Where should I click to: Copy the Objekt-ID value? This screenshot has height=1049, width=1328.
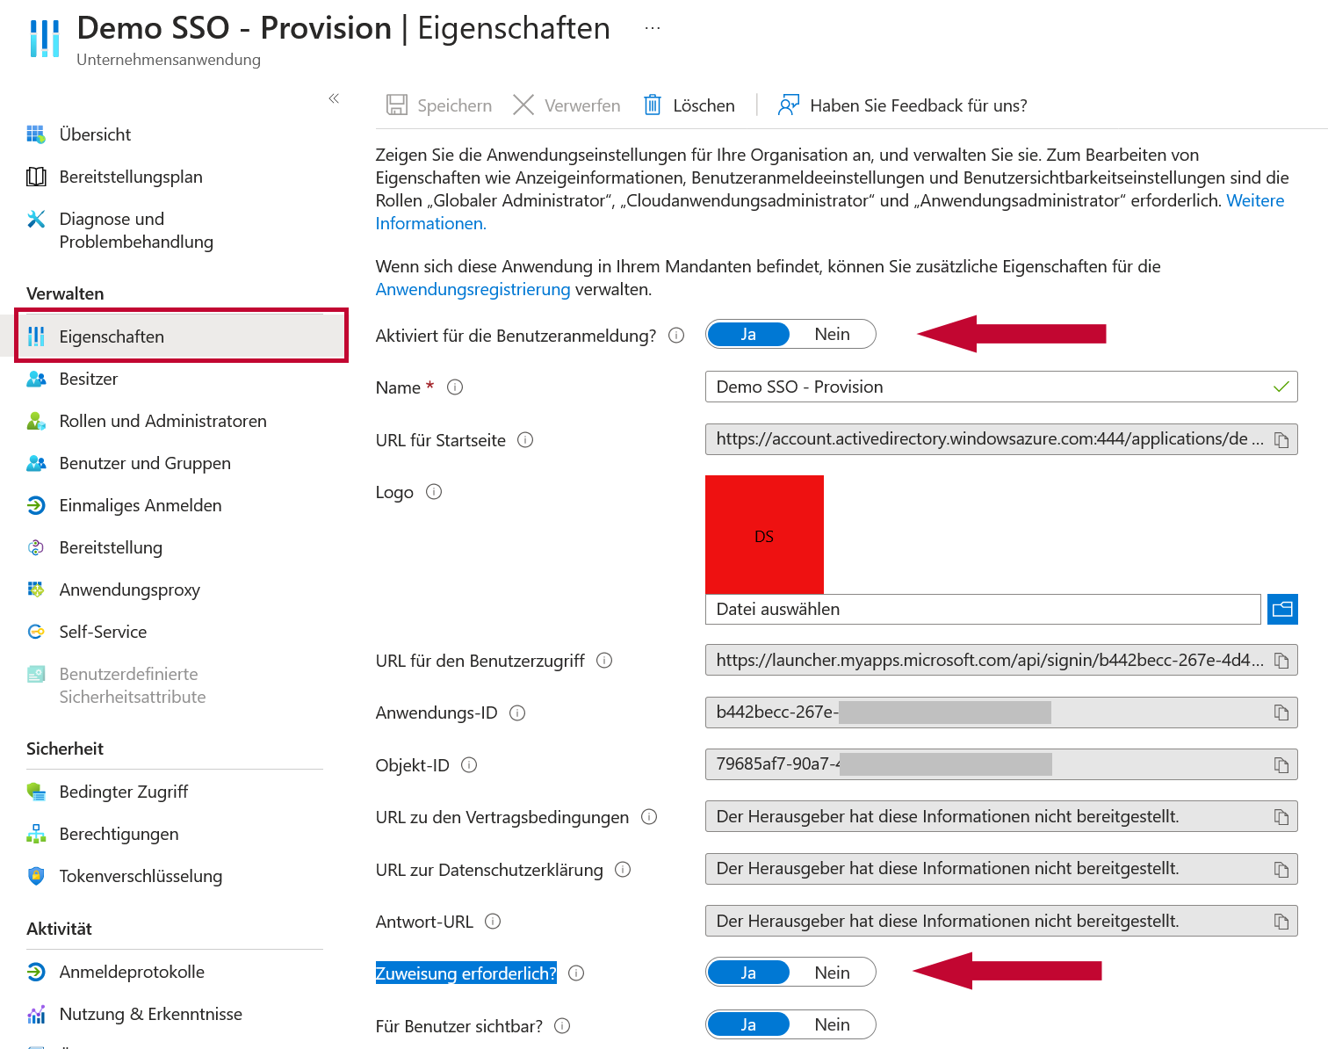point(1281,764)
